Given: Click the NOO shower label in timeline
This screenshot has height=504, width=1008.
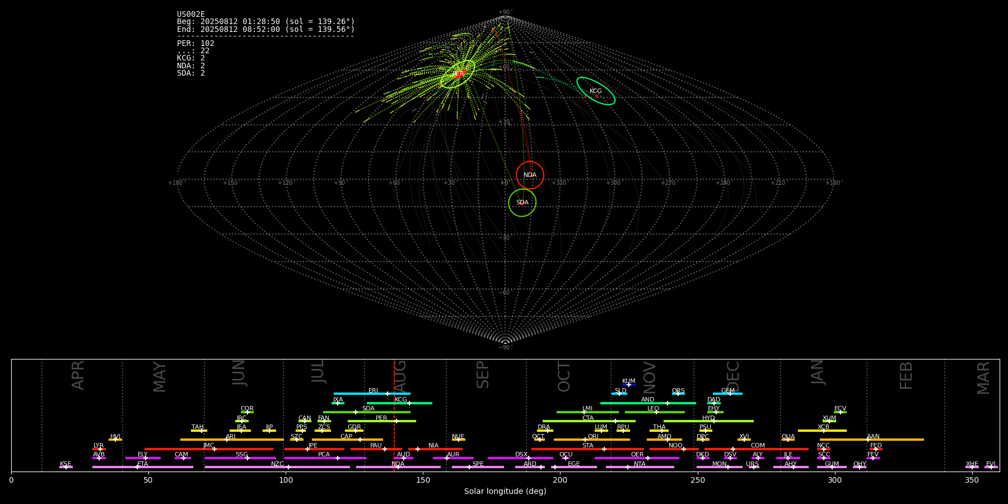Looking at the screenshot, I should (x=675, y=446).
